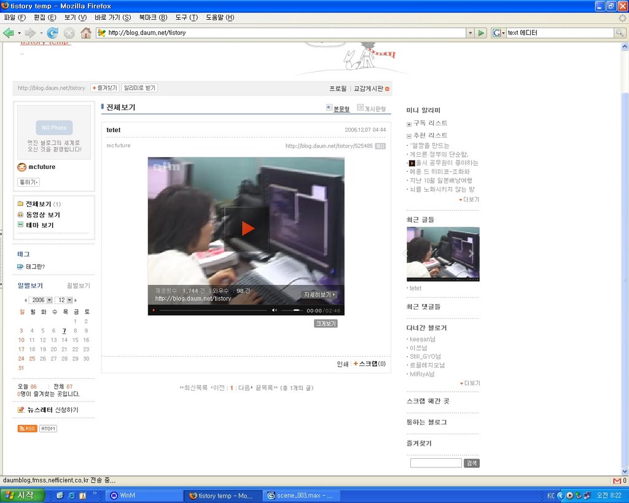Click the Stop loading icon
Image resolution: width=629 pixels, height=503 pixels.
[x=69, y=33]
